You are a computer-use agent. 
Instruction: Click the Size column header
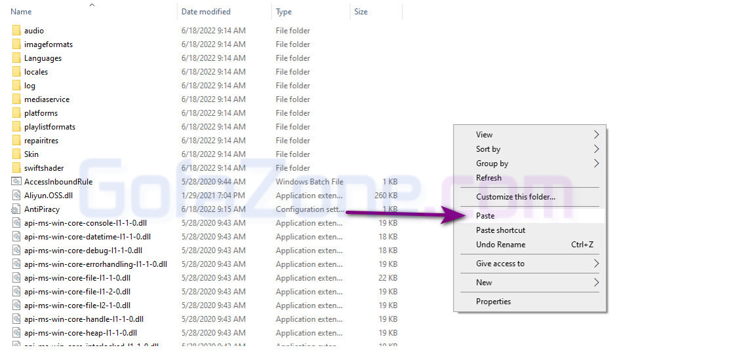[361, 12]
